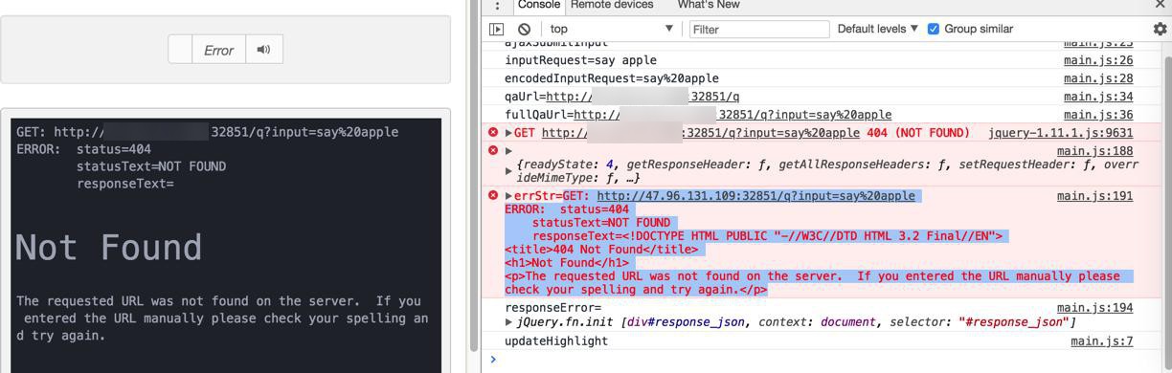Click the red error icon beside the GET 404 row
Screen dimensions: 1172x373
(x=493, y=133)
